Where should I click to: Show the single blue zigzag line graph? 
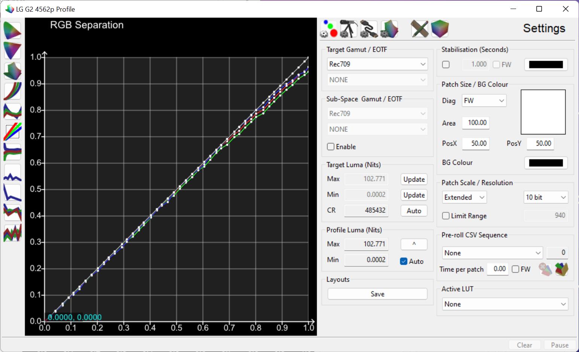coord(12,172)
